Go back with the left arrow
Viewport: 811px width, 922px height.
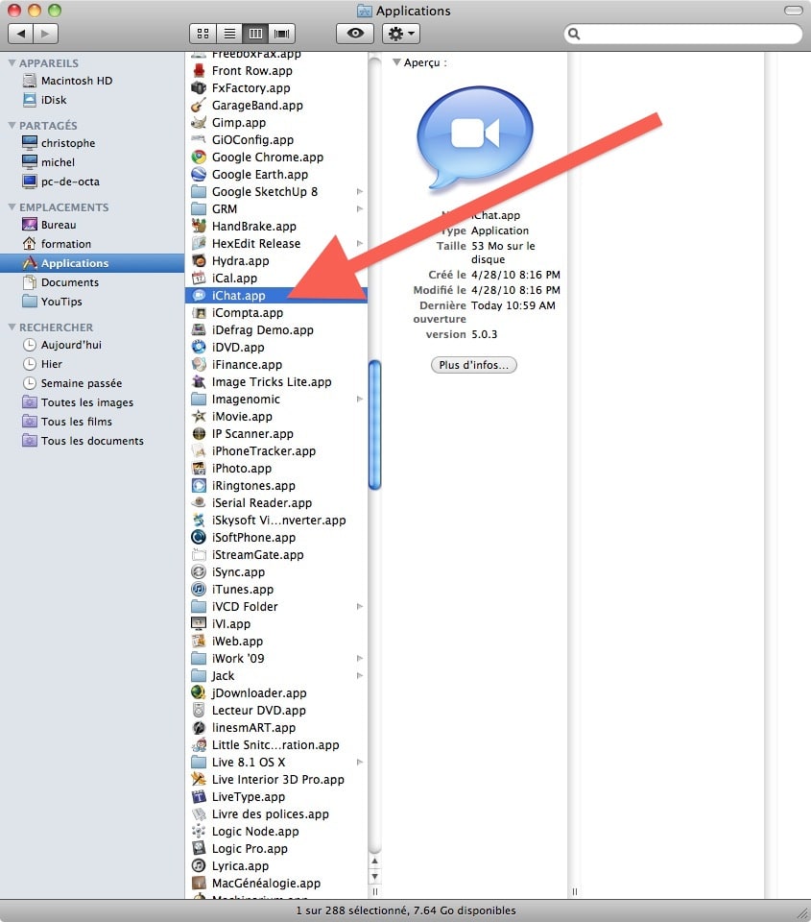[x=21, y=34]
